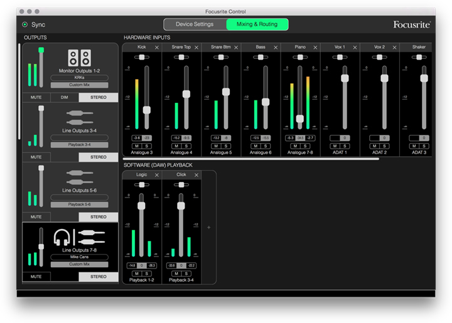Viewport: 452px width, 323px height.
Task: Open the Playback 3-4 source dropdown
Action: 79,144
